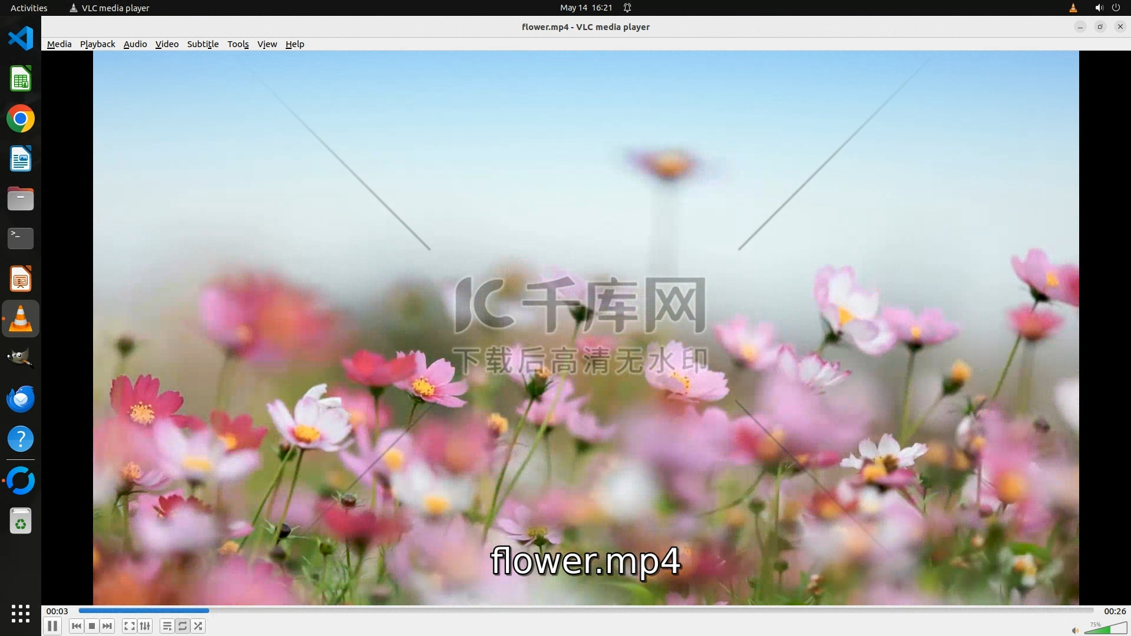Open the Playback menu
Image resolution: width=1131 pixels, height=636 pixels.
[x=97, y=44]
